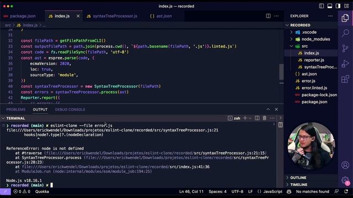Change end of line sequence LF

(250, 191)
